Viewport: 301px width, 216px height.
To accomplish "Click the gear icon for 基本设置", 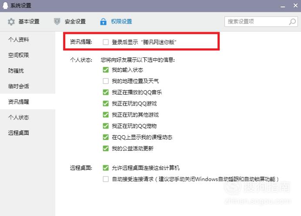I will coord(11,21).
